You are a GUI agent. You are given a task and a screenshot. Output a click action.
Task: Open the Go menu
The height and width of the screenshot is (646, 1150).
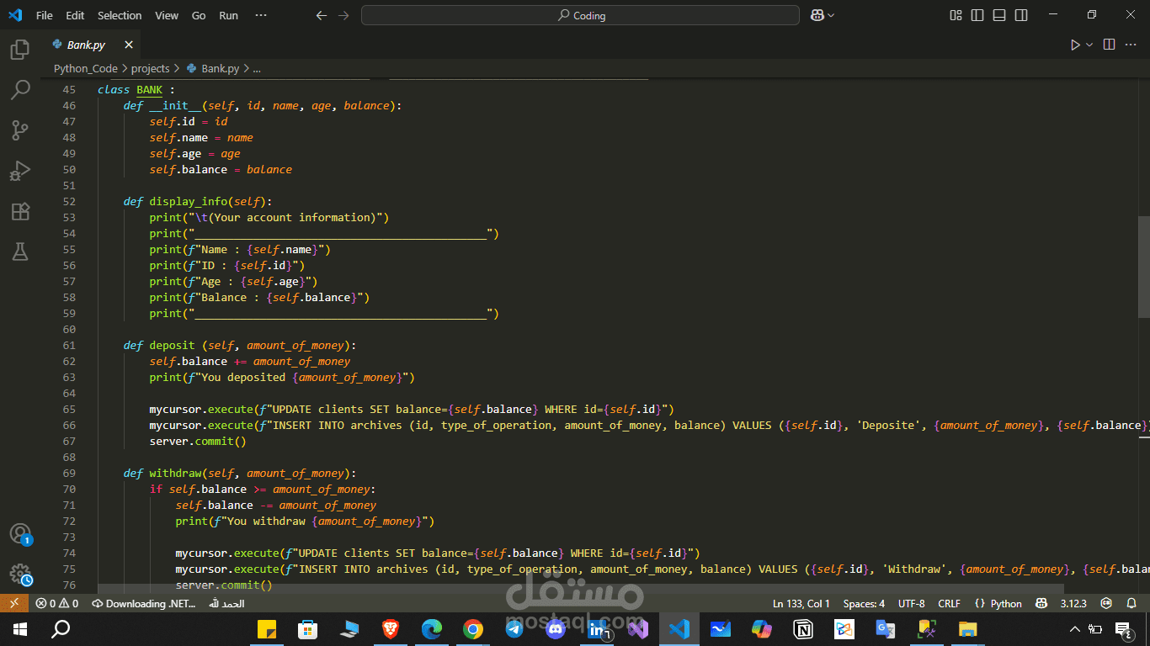coord(199,15)
